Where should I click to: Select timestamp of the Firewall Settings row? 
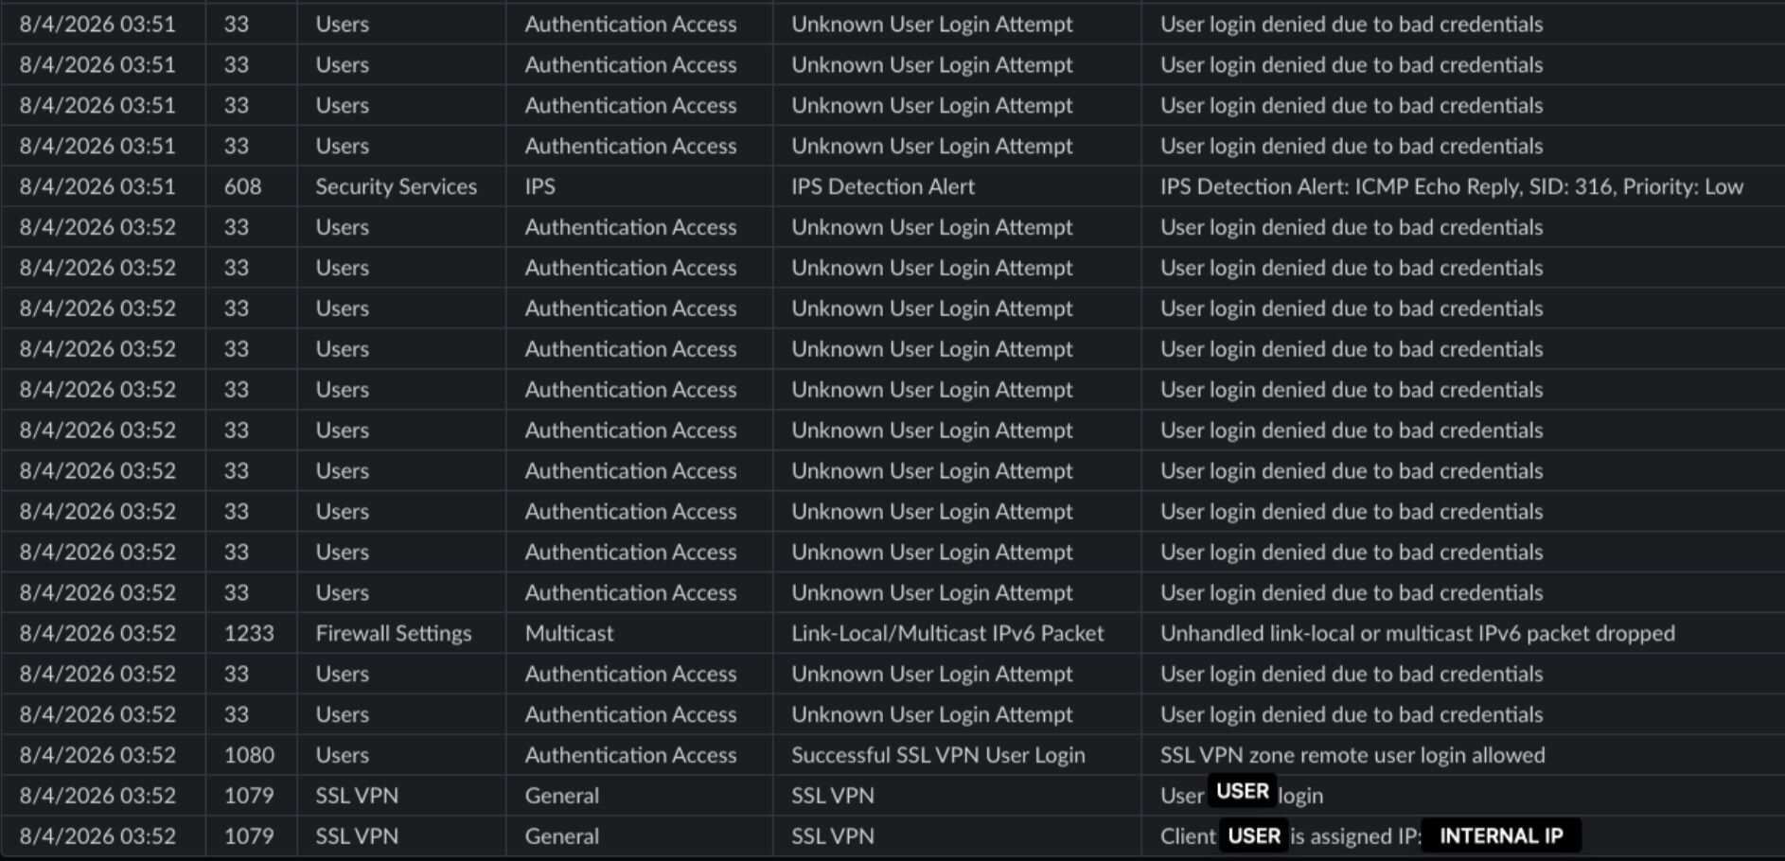[x=97, y=633]
